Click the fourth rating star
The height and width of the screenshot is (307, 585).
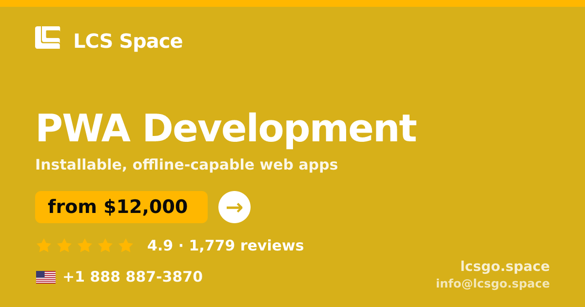[105, 245]
